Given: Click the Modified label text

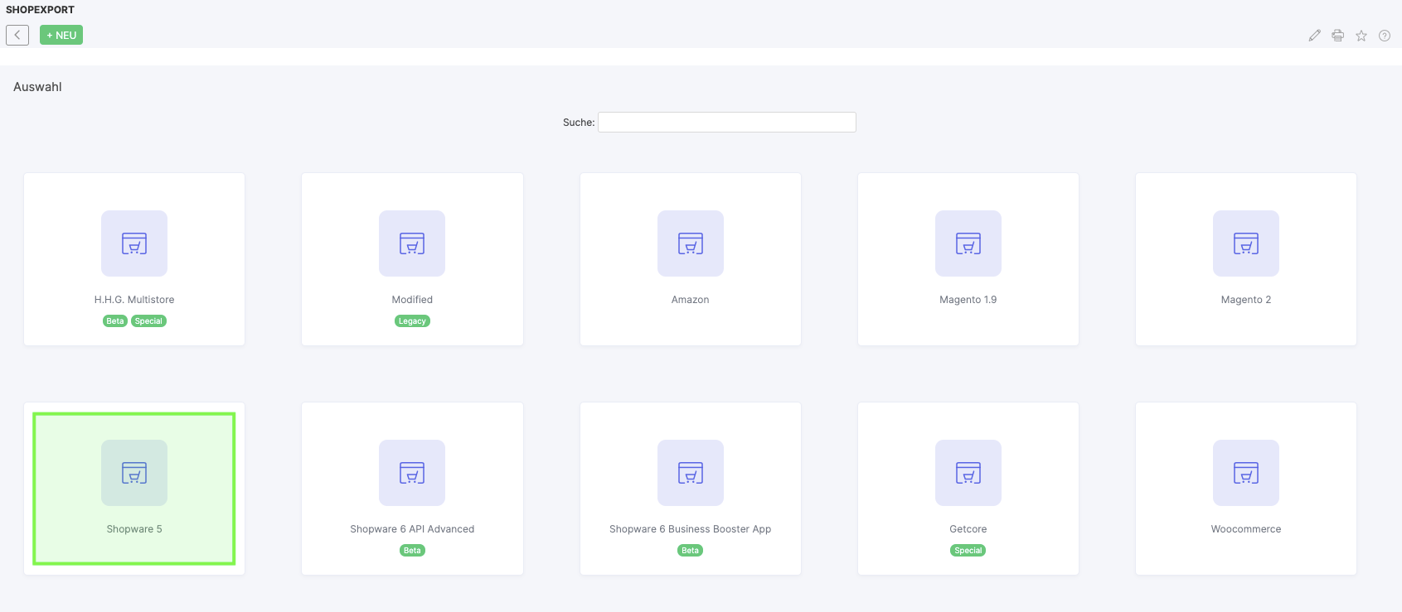Looking at the screenshot, I should point(412,300).
